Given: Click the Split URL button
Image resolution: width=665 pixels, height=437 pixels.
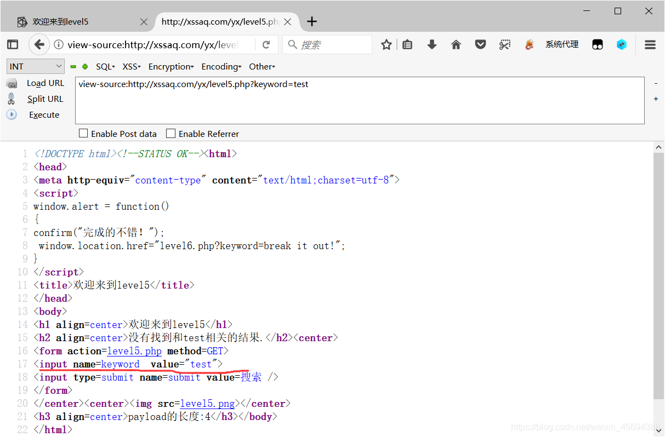Looking at the screenshot, I should point(46,99).
